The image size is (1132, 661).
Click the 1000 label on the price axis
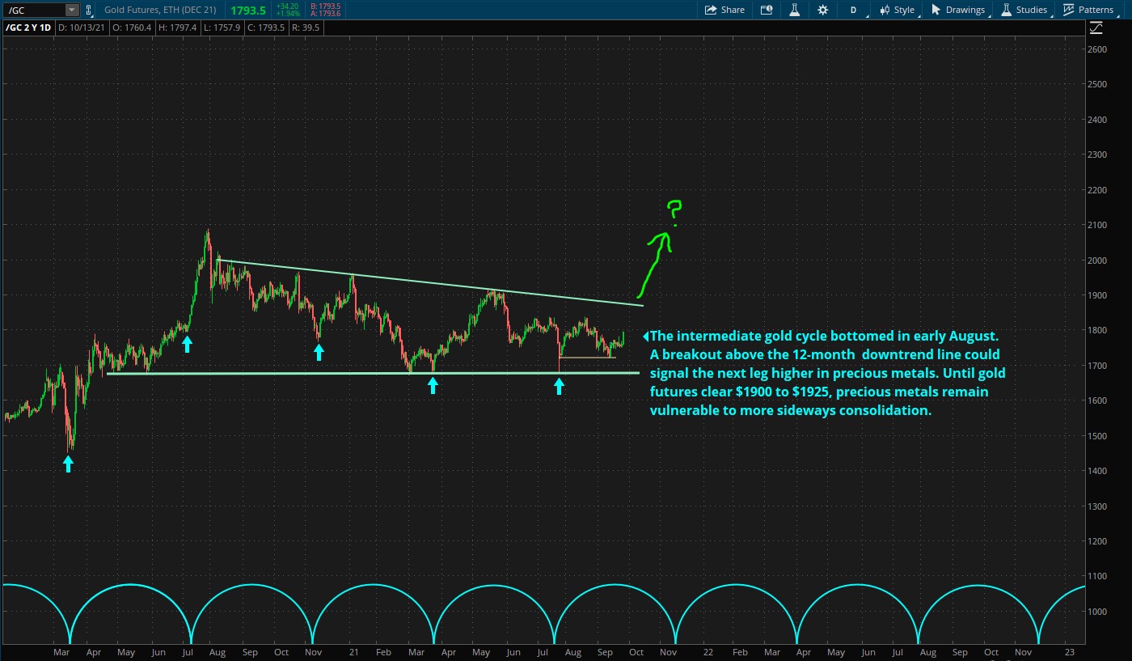[1097, 612]
